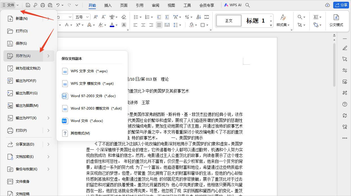This screenshot has width=351, height=196.
Task: Open Help via the question mark icon
Action: coord(344,104)
